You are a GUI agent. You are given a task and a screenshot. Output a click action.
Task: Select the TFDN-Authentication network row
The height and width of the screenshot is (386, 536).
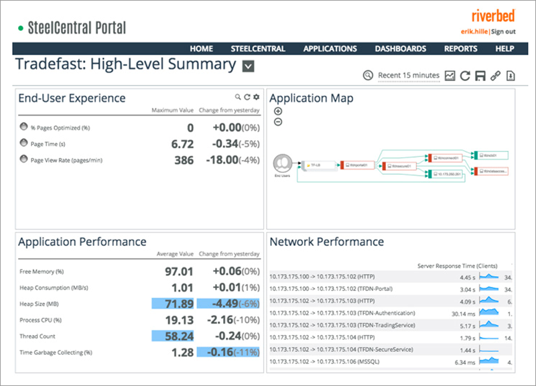coord(391,313)
